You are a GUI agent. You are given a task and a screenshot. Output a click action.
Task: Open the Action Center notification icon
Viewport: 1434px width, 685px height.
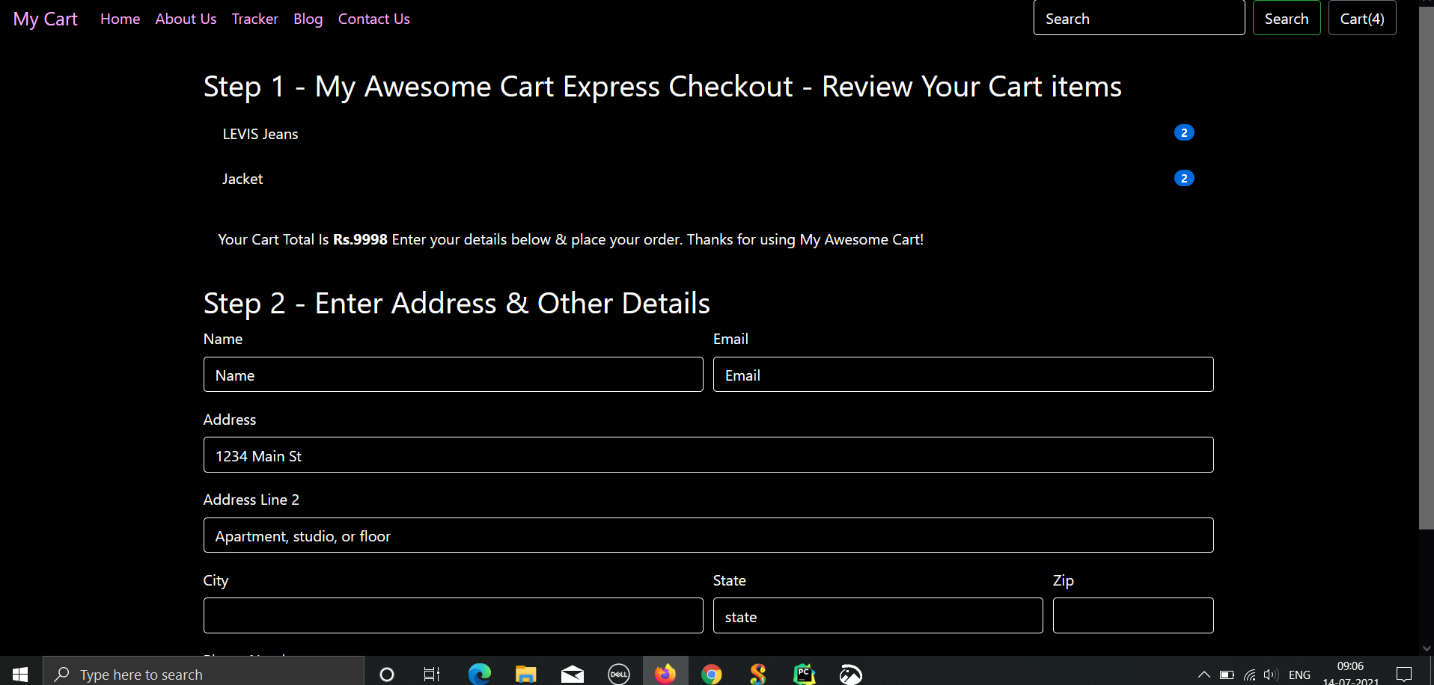pyautogui.click(x=1406, y=674)
